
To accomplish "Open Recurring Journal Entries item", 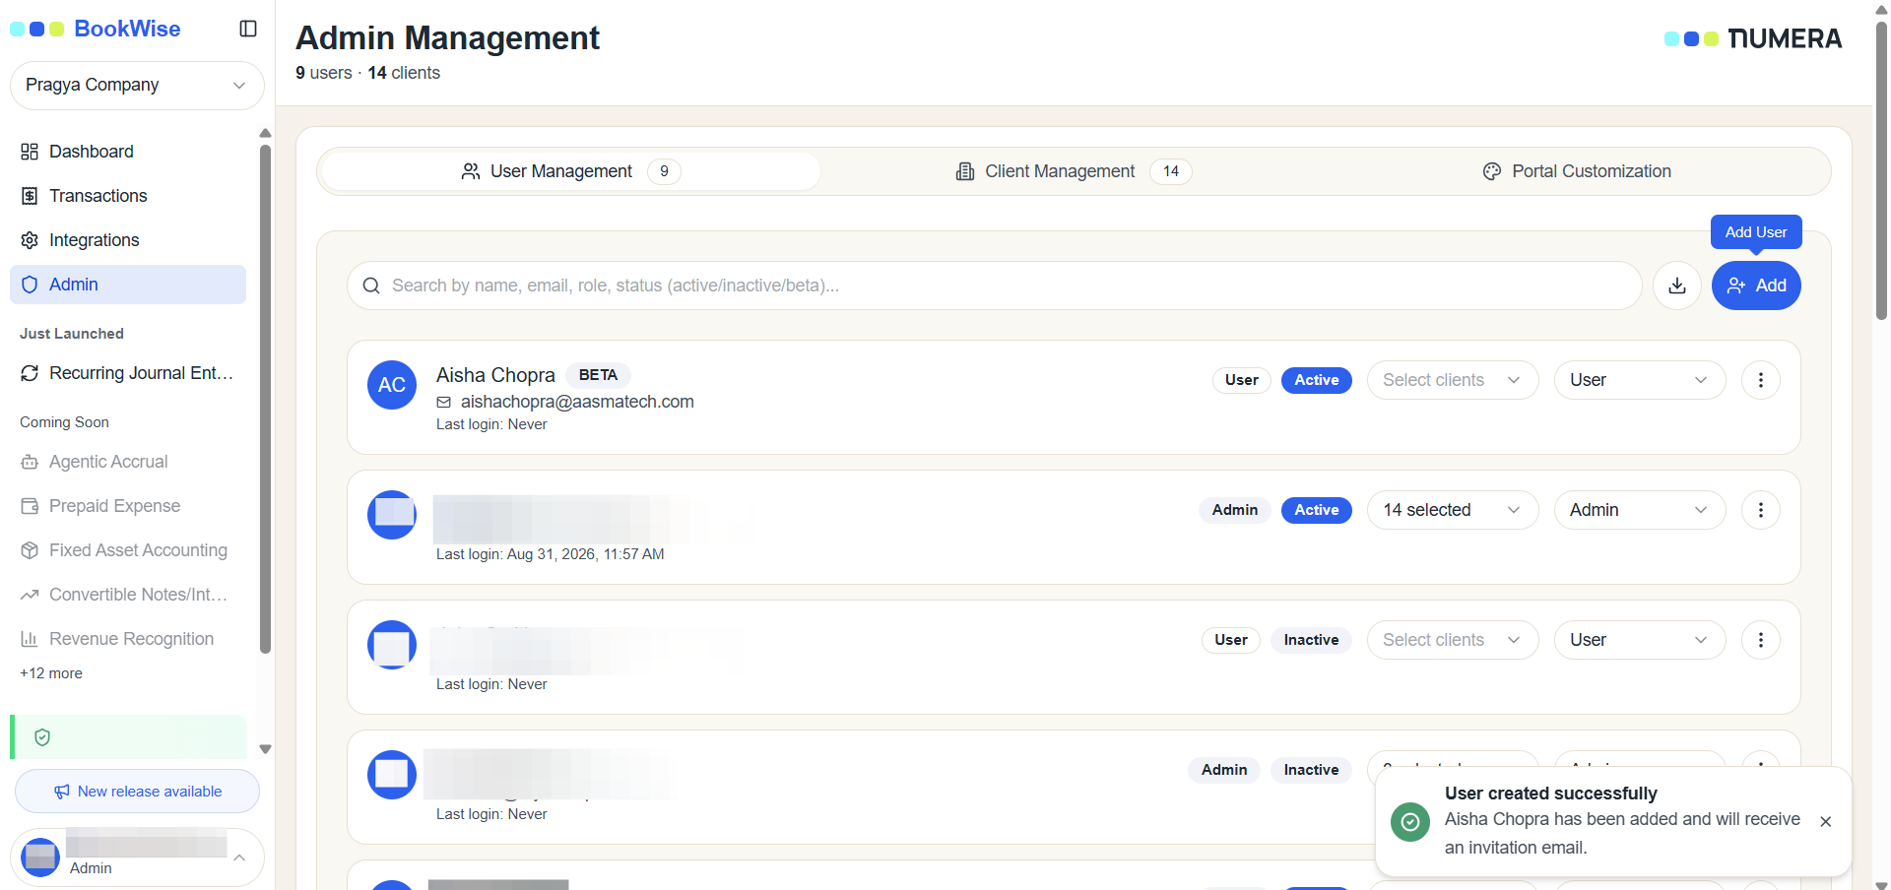I will [x=128, y=373].
